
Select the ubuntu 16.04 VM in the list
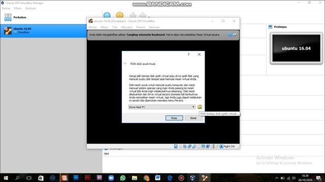[x=43, y=30]
